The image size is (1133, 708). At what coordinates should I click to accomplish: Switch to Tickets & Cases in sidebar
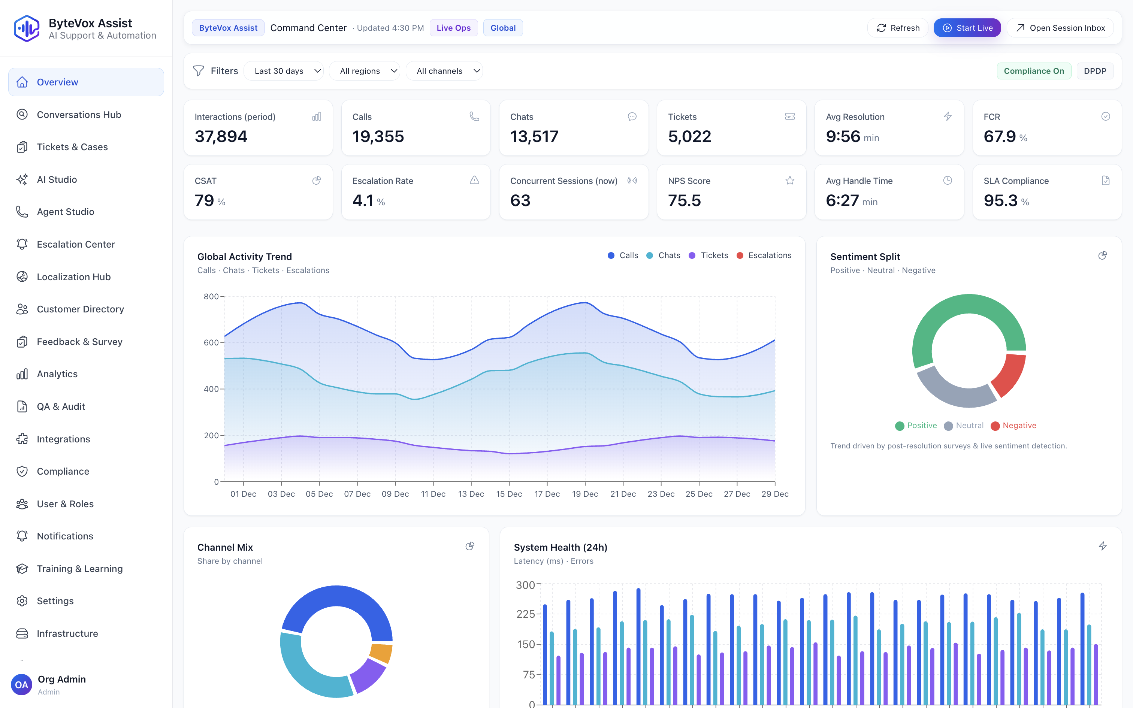[x=72, y=146]
